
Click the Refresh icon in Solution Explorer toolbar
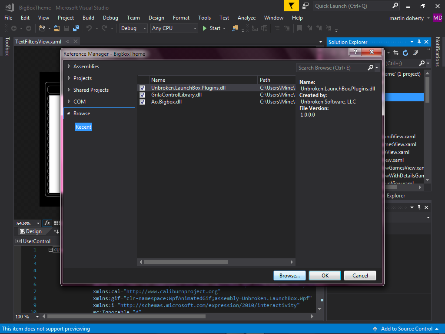tap(405, 53)
